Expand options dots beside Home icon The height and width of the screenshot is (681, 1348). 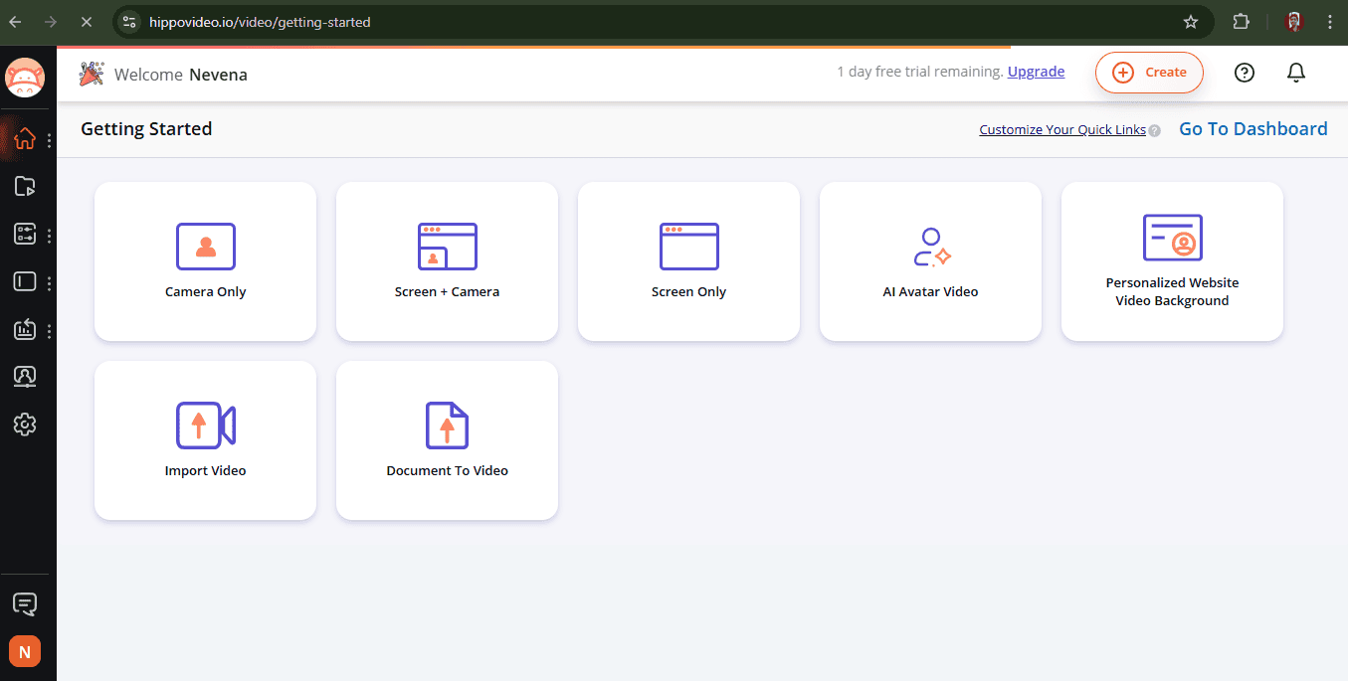click(50, 140)
